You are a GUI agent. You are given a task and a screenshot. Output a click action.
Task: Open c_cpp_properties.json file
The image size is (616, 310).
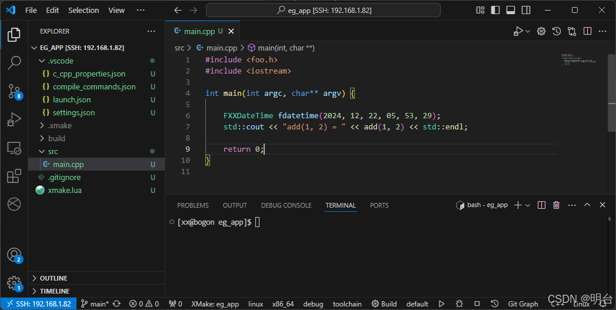[x=96, y=74]
